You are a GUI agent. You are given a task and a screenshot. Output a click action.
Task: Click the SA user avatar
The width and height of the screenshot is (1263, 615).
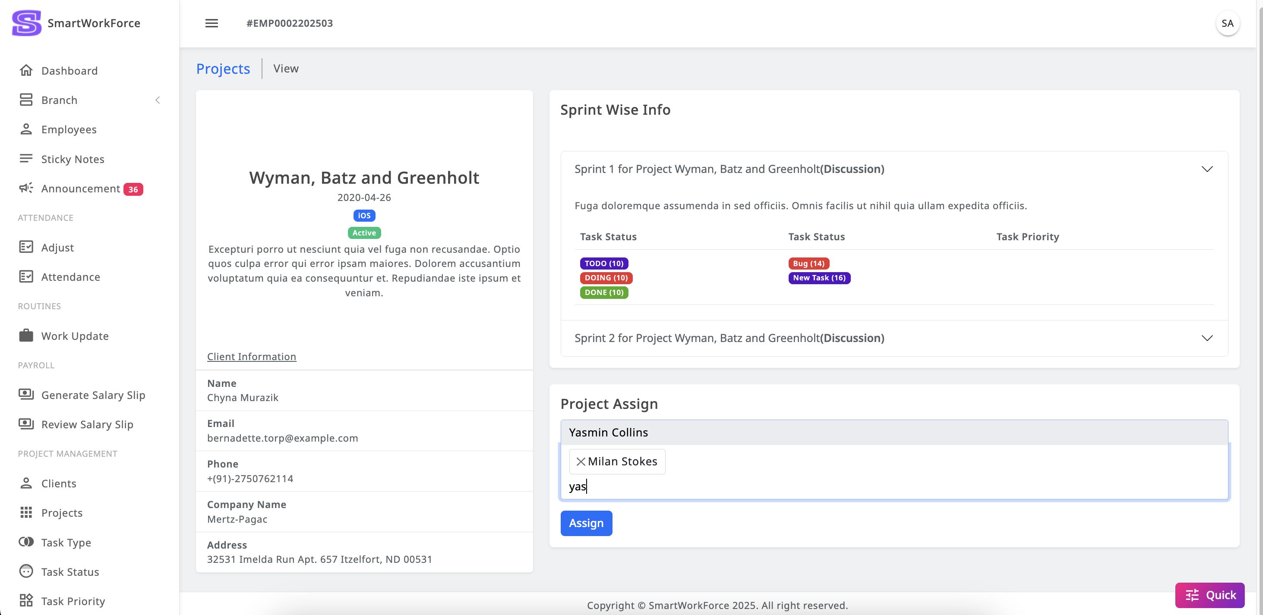(1227, 23)
